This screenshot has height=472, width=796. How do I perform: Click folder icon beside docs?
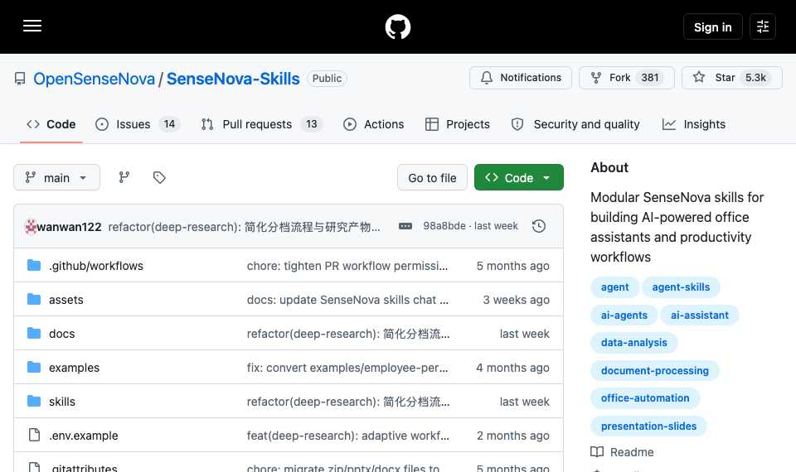click(34, 333)
